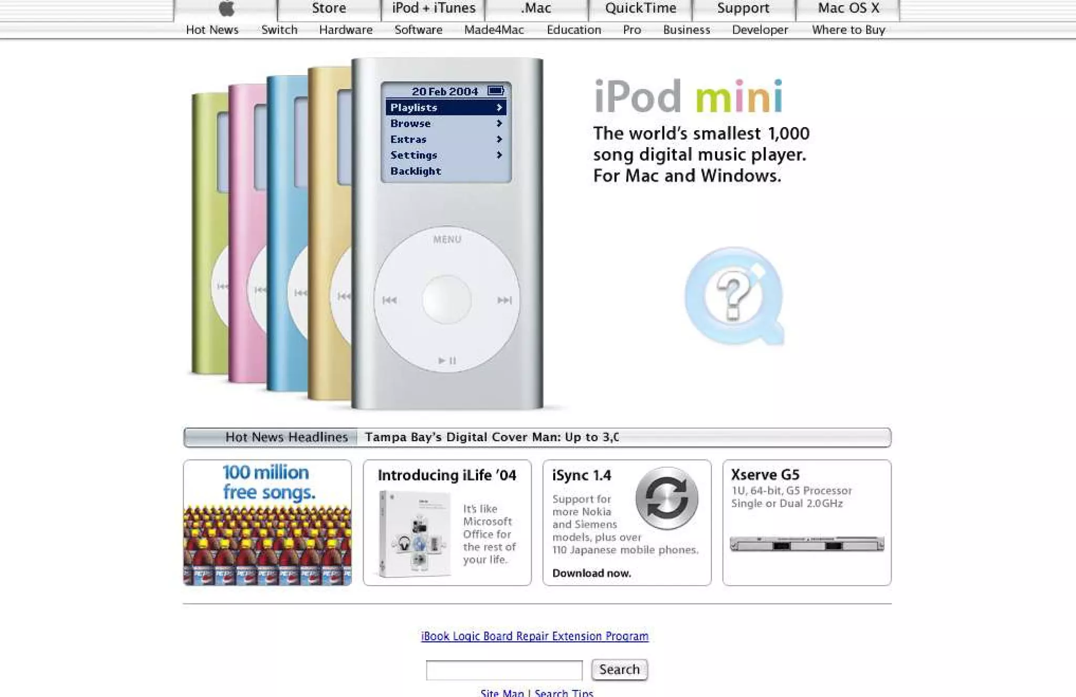Click Hot News in subnavigation

212,30
